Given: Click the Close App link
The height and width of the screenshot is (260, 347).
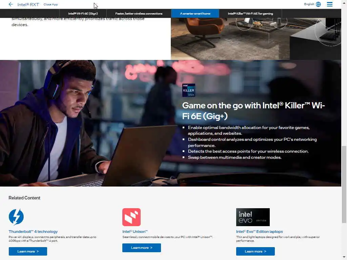Looking at the screenshot, I should coord(50,4).
